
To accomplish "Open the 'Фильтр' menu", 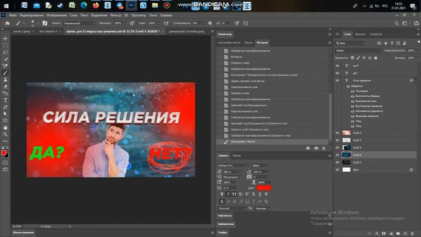I will (116, 15).
